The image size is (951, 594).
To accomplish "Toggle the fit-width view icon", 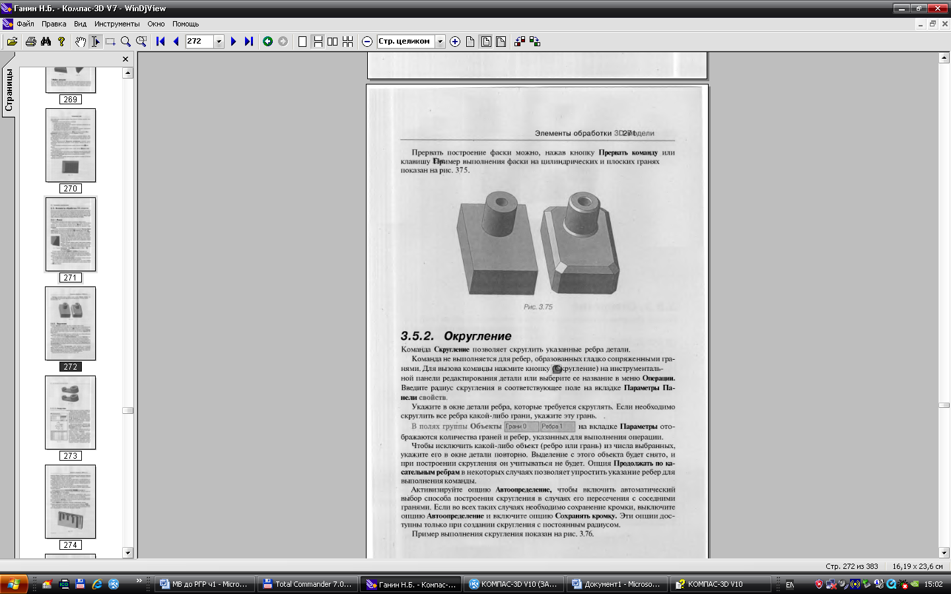I will click(x=501, y=42).
